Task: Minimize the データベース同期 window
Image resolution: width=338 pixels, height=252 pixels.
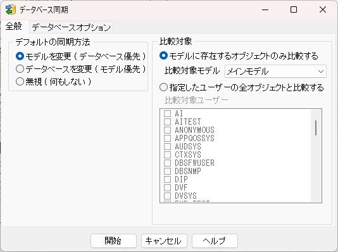Action: pyautogui.click(x=265, y=9)
